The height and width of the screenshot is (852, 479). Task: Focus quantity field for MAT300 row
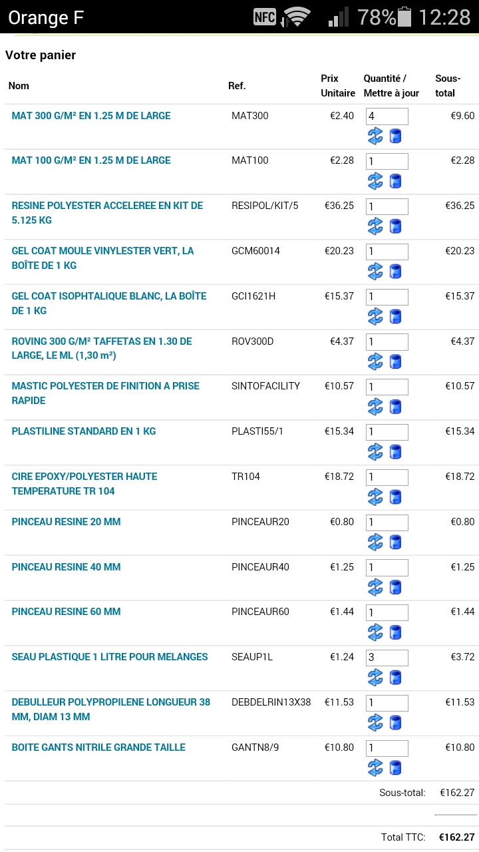point(387,116)
